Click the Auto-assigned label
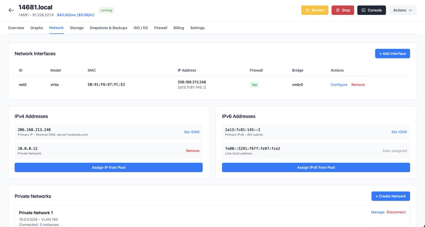This screenshot has width=425, height=227. pyautogui.click(x=395, y=151)
